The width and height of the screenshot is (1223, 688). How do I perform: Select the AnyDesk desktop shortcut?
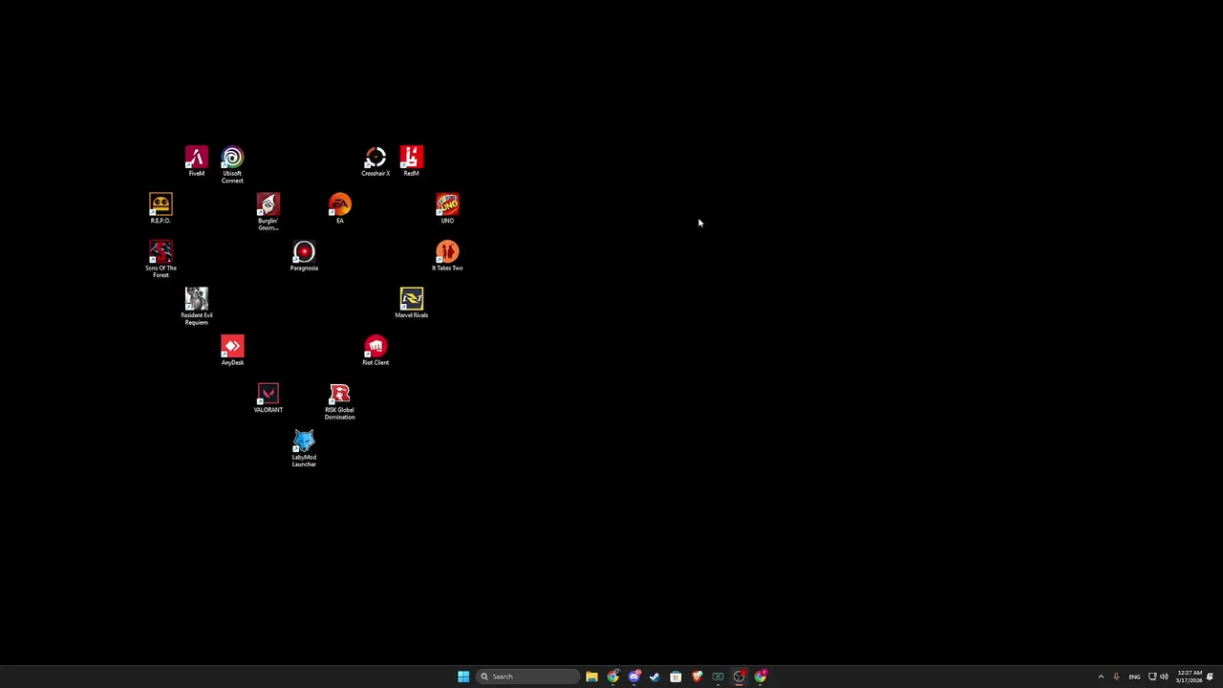(x=232, y=351)
